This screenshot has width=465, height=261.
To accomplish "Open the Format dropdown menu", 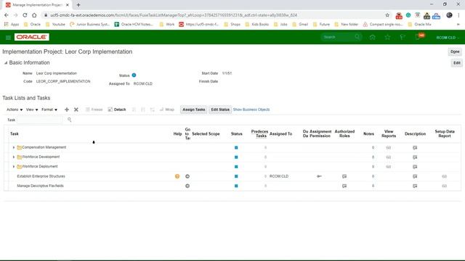I will coord(49,109).
